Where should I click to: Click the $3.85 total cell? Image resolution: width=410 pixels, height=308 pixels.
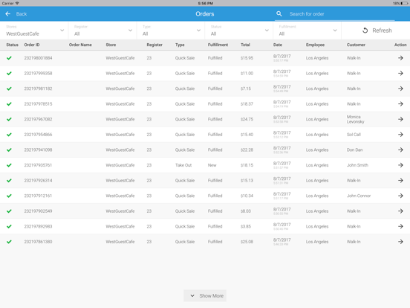pos(246,226)
